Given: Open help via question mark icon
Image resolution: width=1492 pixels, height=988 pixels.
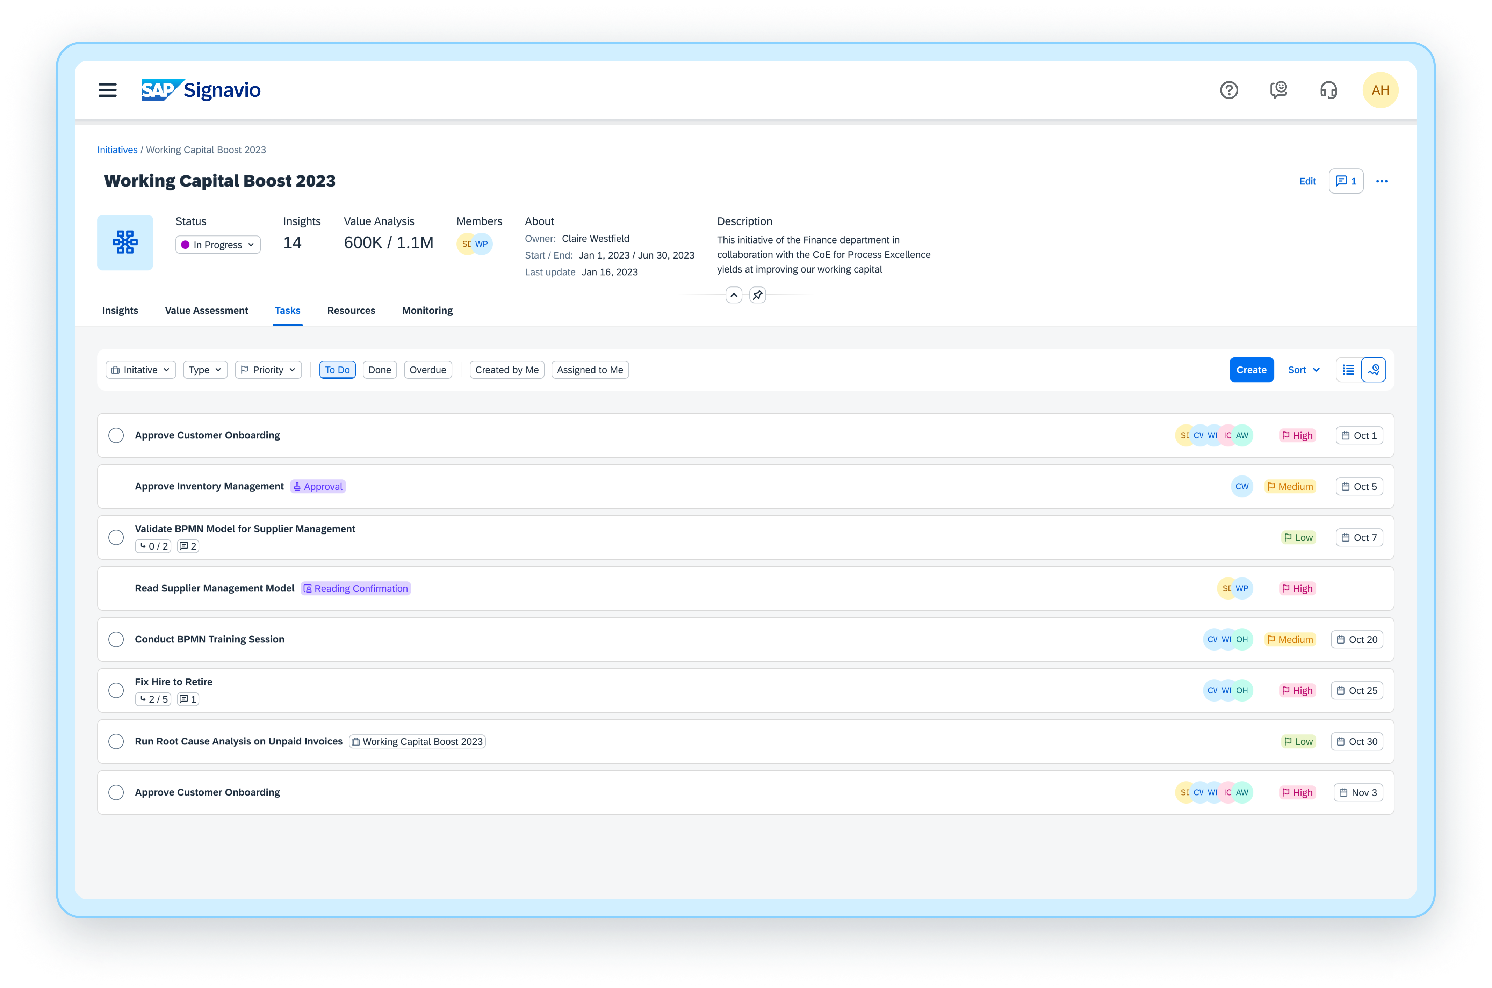Looking at the screenshot, I should 1229,90.
